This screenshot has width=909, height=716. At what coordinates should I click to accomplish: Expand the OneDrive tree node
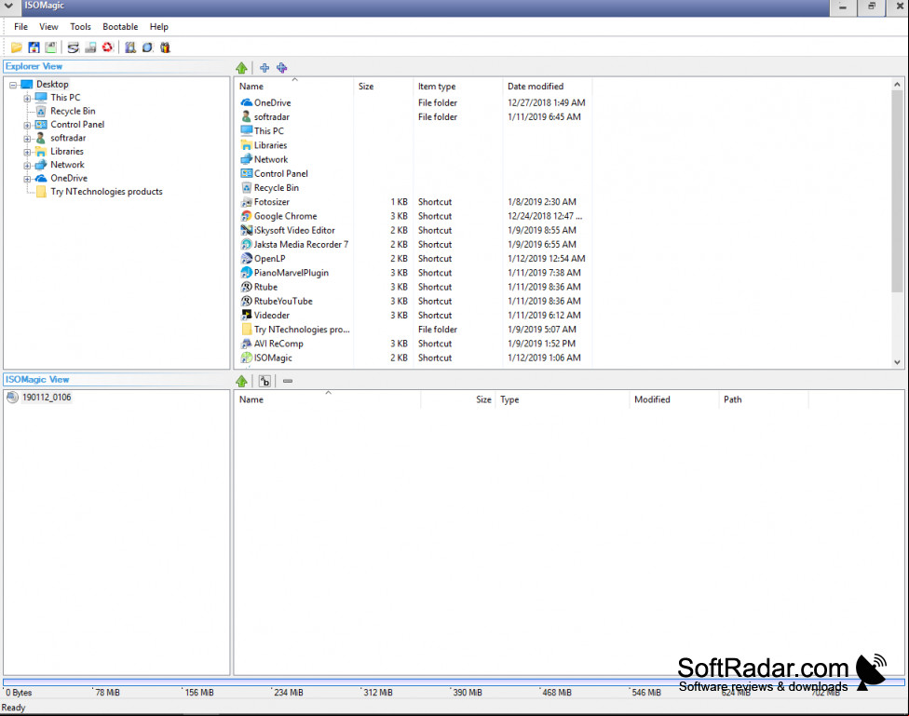pyautogui.click(x=27, y=179)
